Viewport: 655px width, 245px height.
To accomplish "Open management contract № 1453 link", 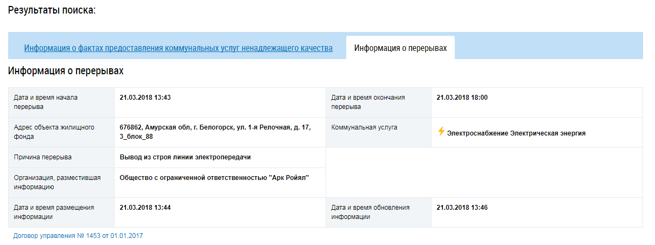I will click(78, 236).
